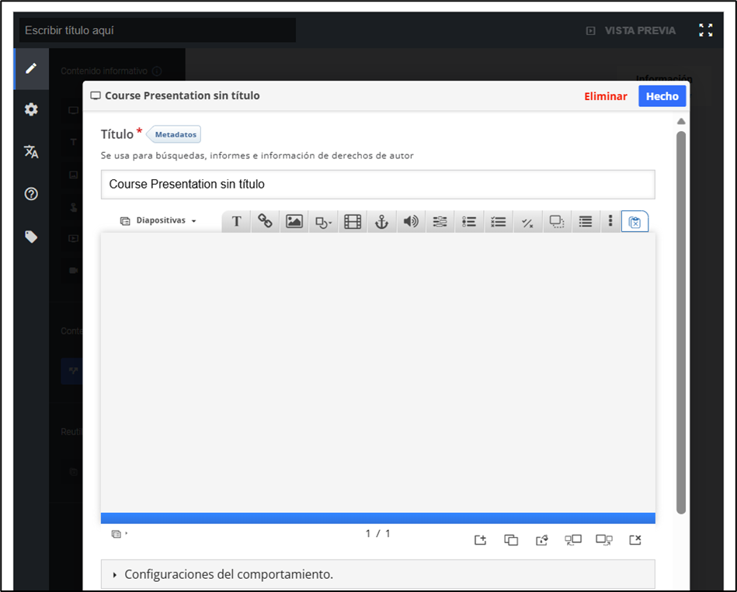Screen dimensions: 737x592
Task: Open settings gear tab in sidebar
Action: point(31,109)
